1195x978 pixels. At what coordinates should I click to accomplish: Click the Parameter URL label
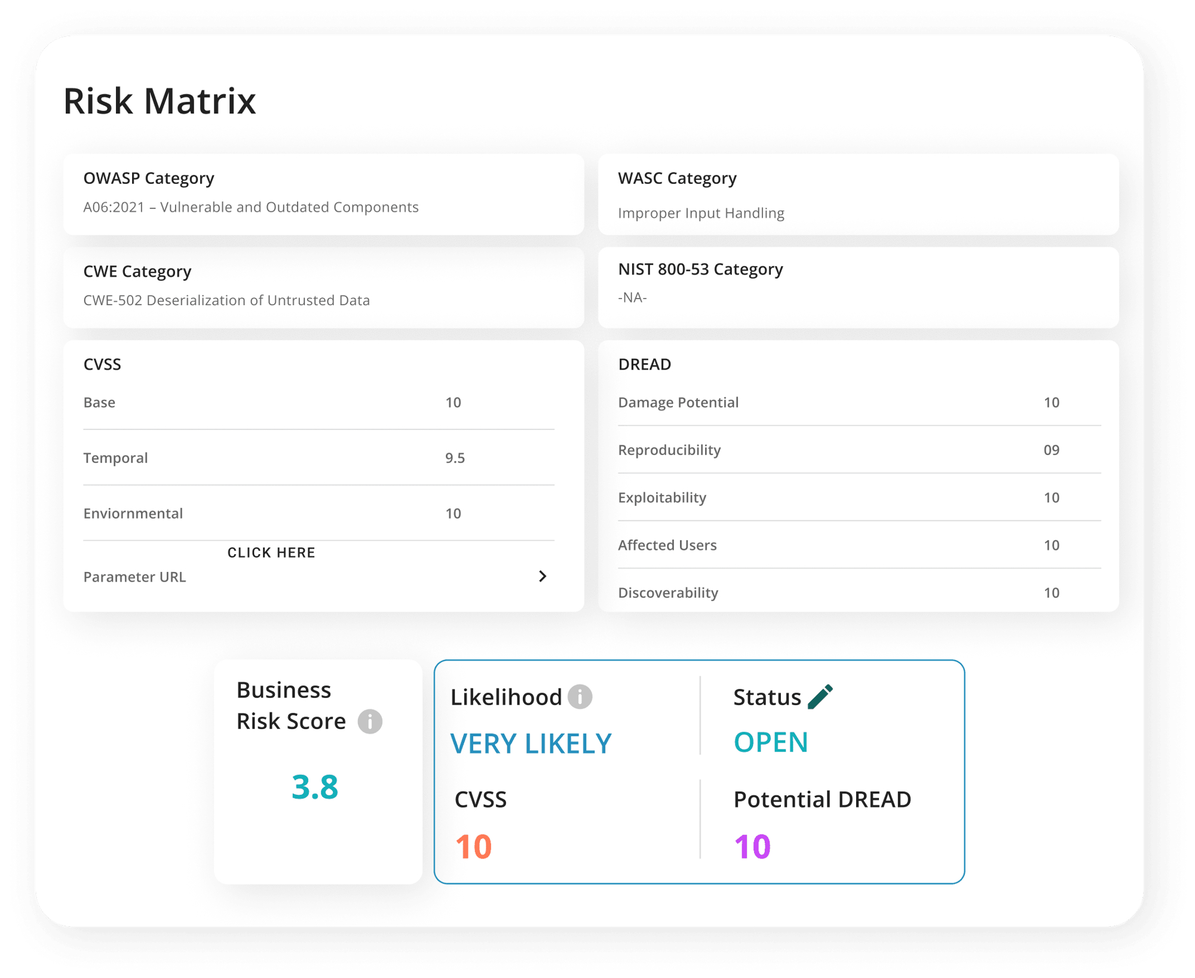point(134,577)
